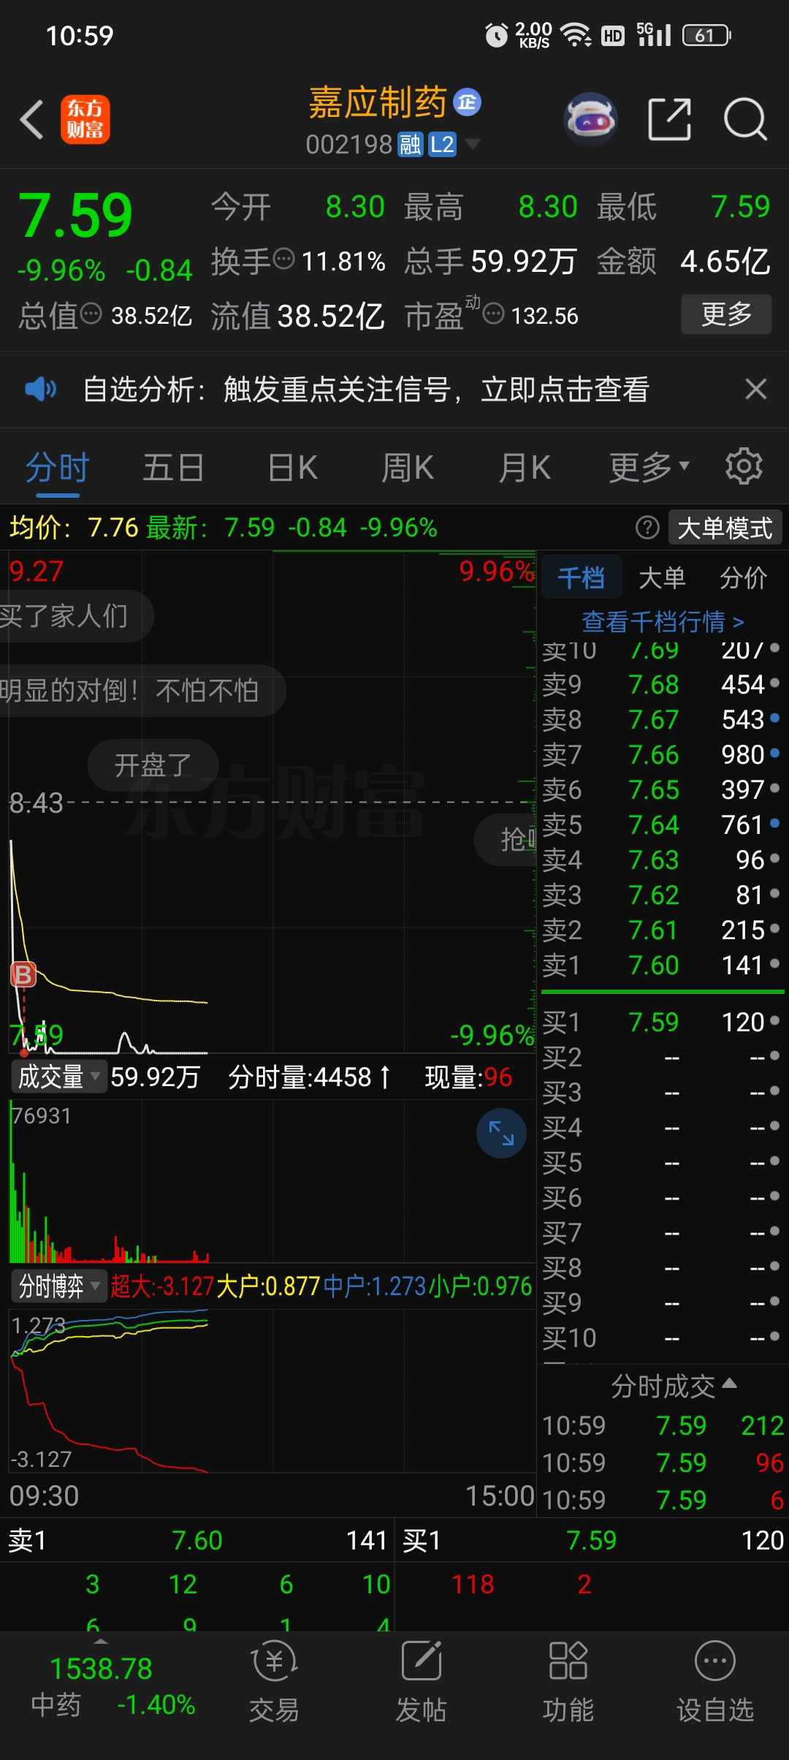789x1760 pixels.
Task: Select the 卖5 7.64 order row
Action: [x=662, y=824]
